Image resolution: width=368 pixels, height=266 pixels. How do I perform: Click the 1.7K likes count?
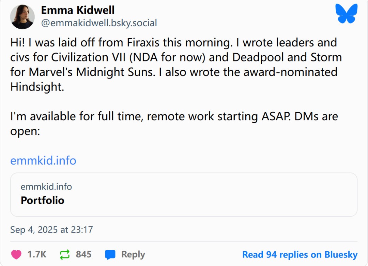tap(37, 254)
